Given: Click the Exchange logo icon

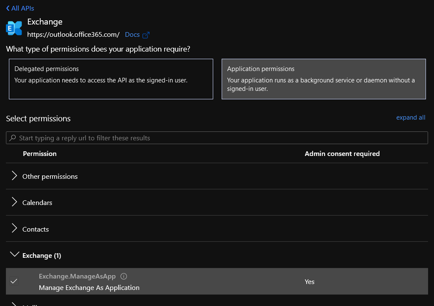Looking at the screenshot, I should [x=14, y=28].
